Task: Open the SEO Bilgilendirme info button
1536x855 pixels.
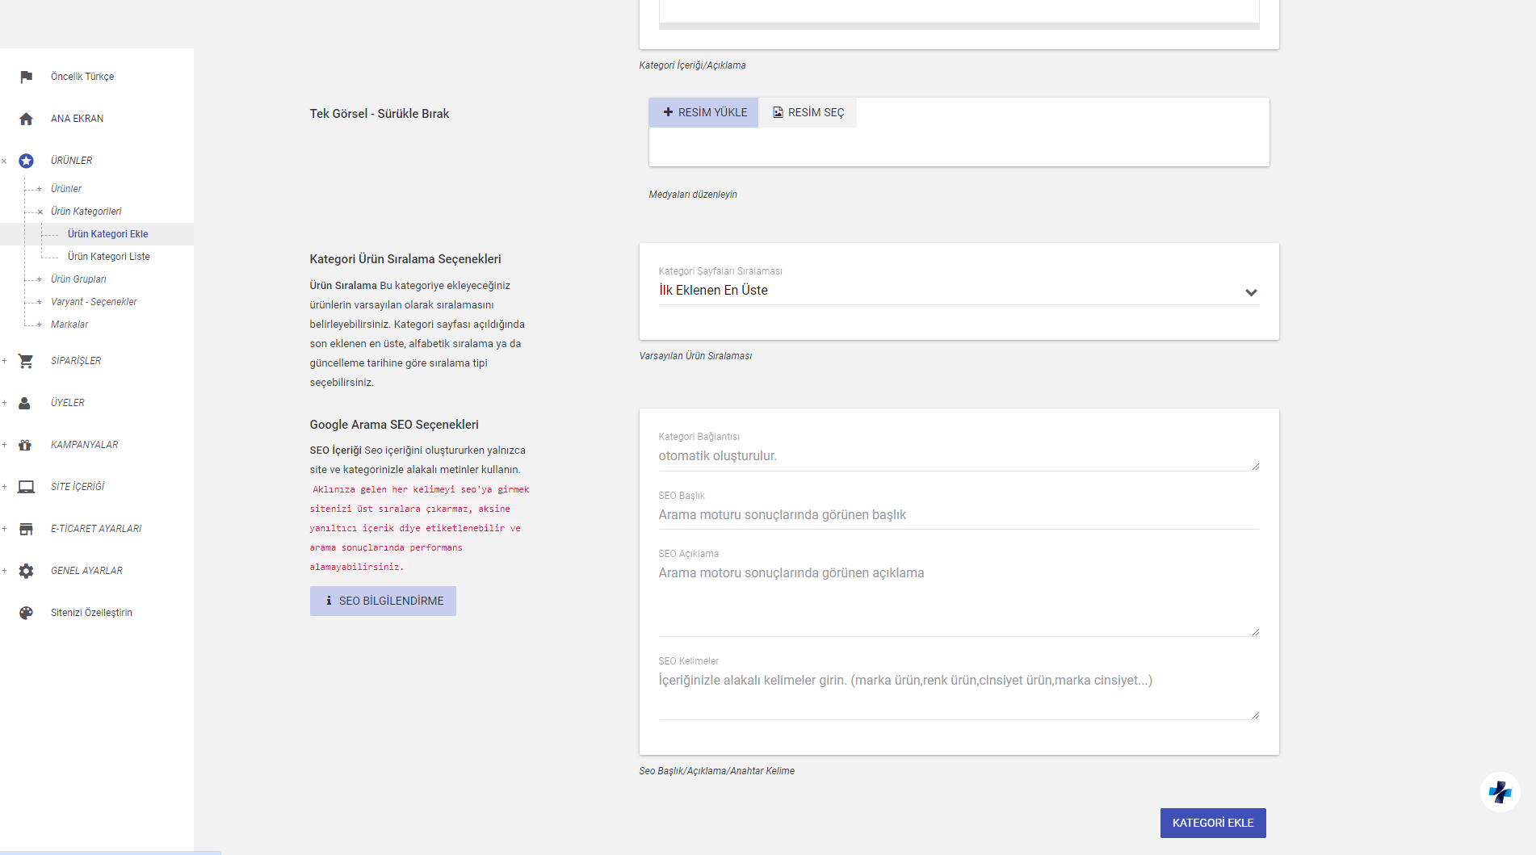Action: 383,601
